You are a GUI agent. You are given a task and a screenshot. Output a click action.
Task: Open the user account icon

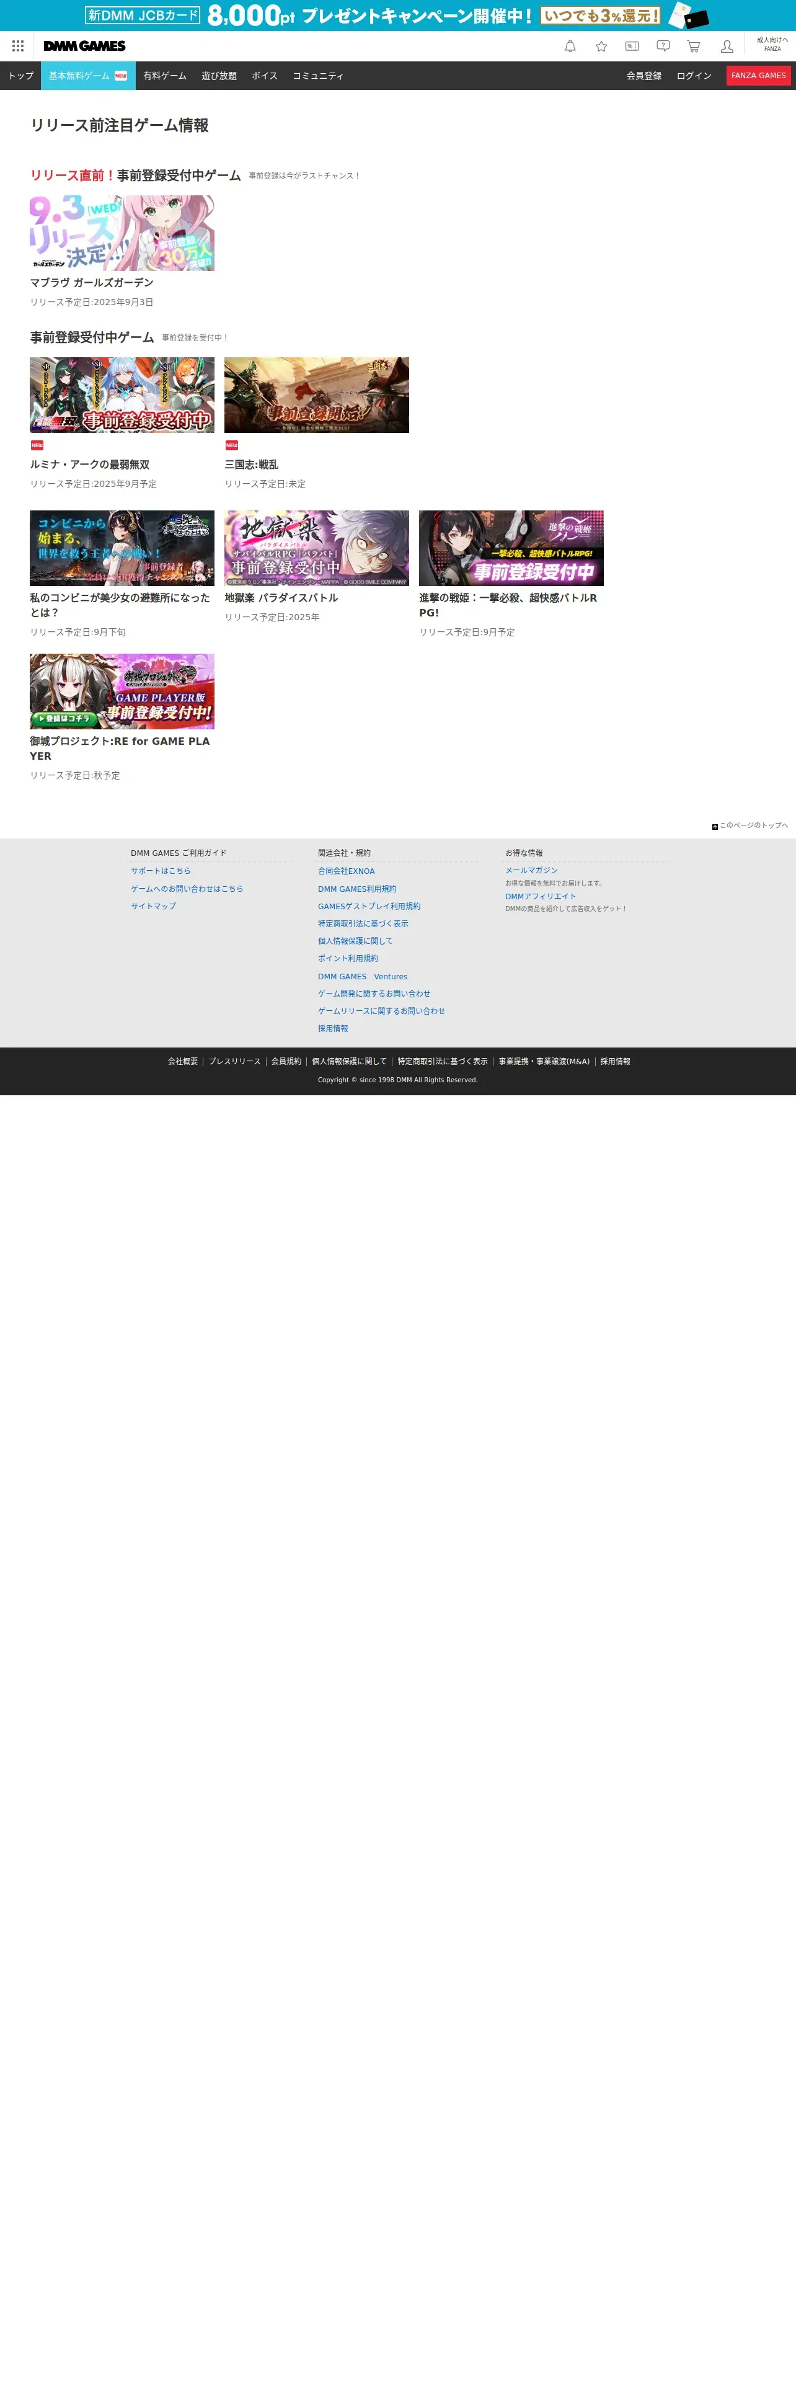point(727,47)
